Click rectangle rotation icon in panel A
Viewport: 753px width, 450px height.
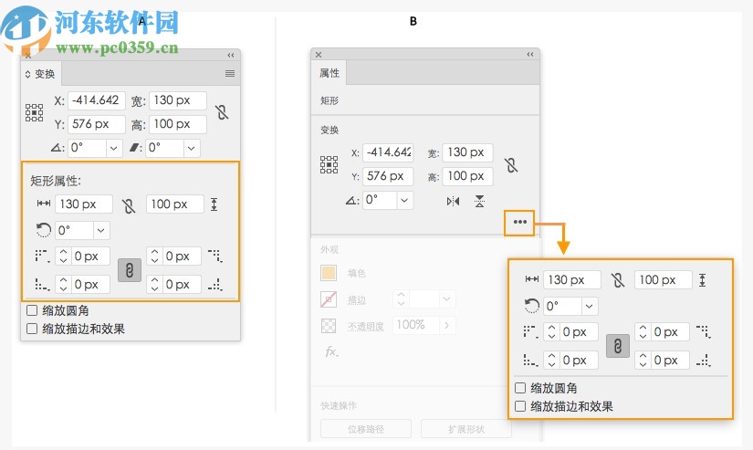pyautogui.click(x=44, y=230)
